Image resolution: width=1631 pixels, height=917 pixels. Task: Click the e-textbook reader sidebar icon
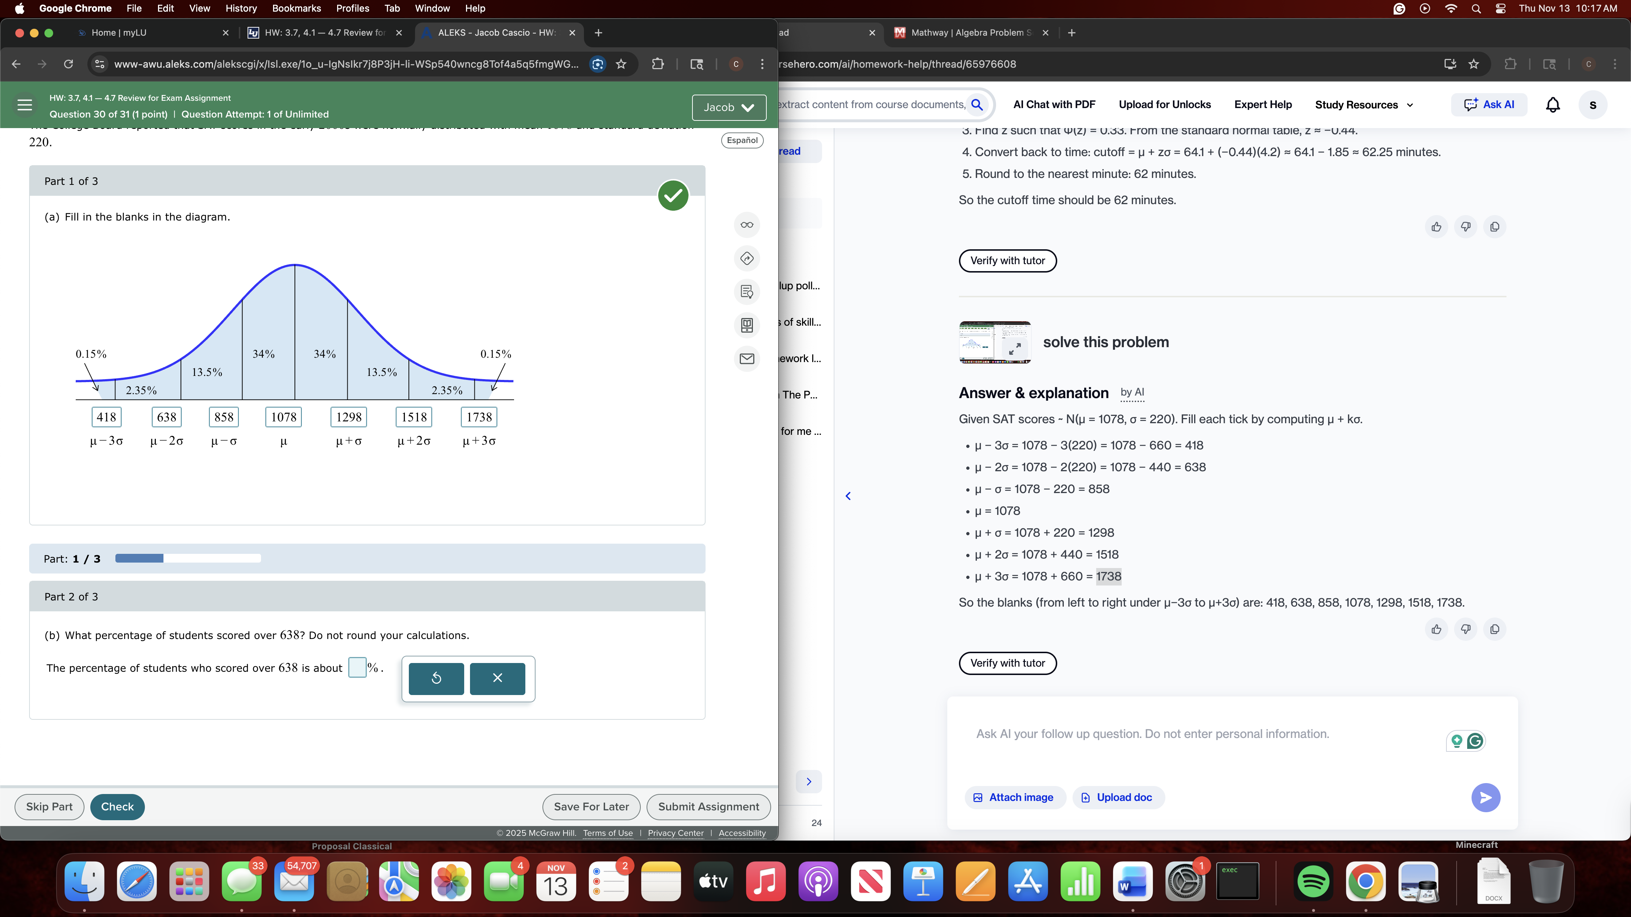[x=747, y=325]
